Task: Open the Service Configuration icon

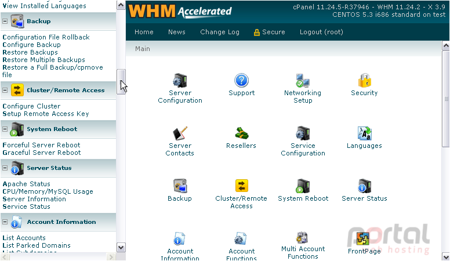Action: [303, 133]
